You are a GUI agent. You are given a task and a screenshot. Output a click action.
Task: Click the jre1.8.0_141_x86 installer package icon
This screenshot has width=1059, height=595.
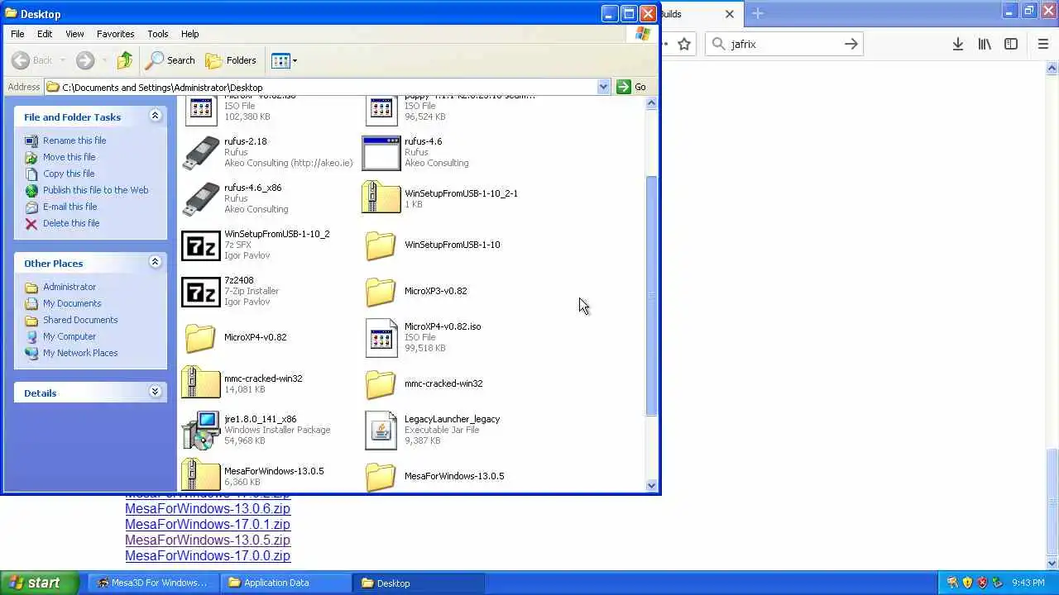click(201, 430)
